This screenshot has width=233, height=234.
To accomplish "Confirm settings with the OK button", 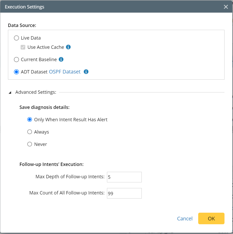I will pyautogui.click(x=211, y=218).
